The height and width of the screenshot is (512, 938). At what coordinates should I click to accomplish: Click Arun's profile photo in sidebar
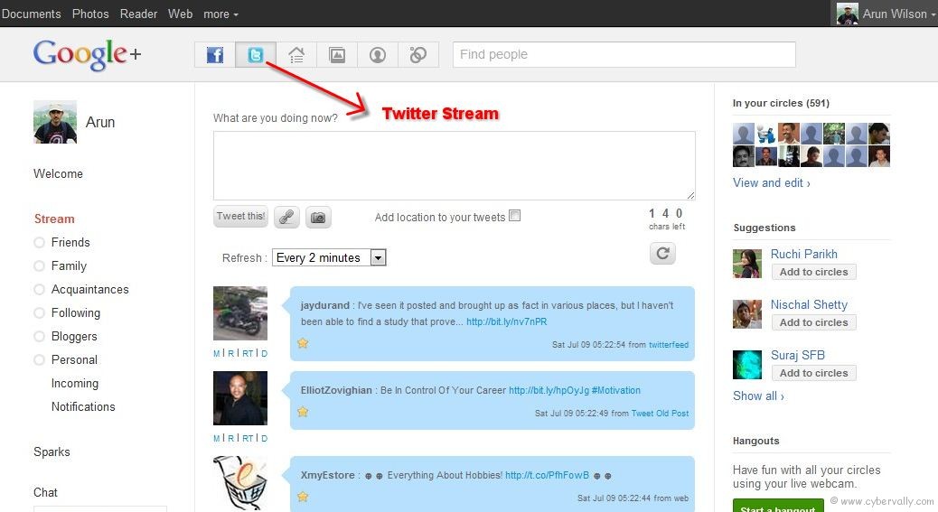pyautogui.click(x=55, y=122)
